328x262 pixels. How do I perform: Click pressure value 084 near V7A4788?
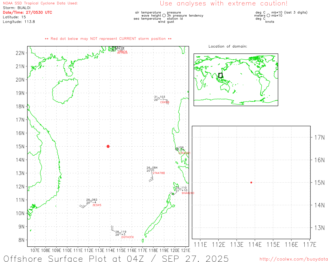tap(155, 168)
